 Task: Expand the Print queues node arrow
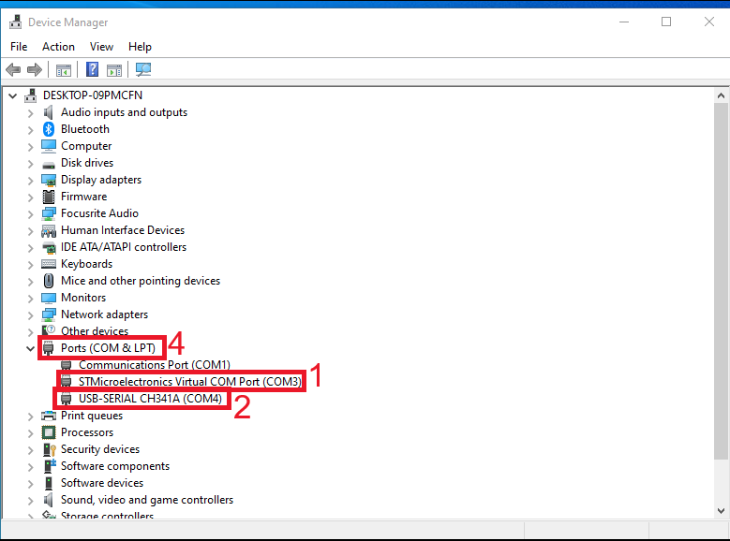tap(30, 417)
